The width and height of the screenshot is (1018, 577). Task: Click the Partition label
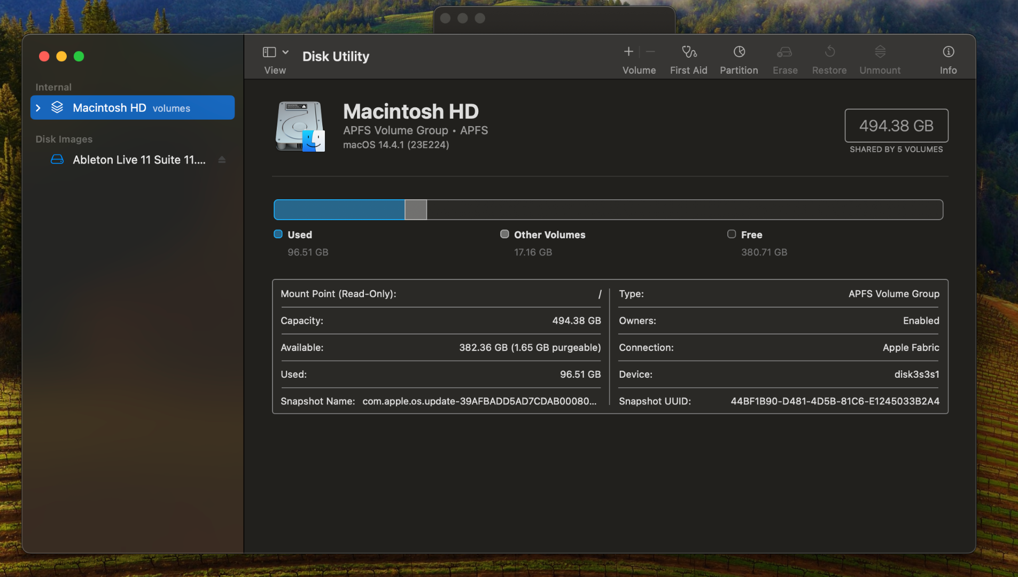[739, 71]
